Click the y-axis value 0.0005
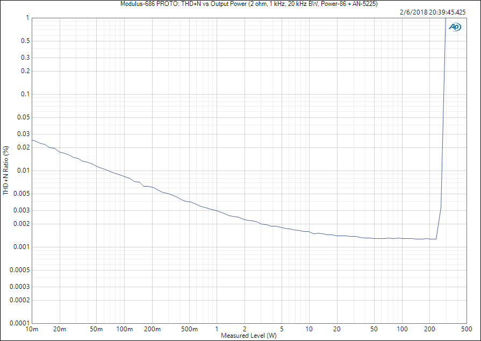The height and width of the screenshot is (341, 481). [x=21, y=270]
